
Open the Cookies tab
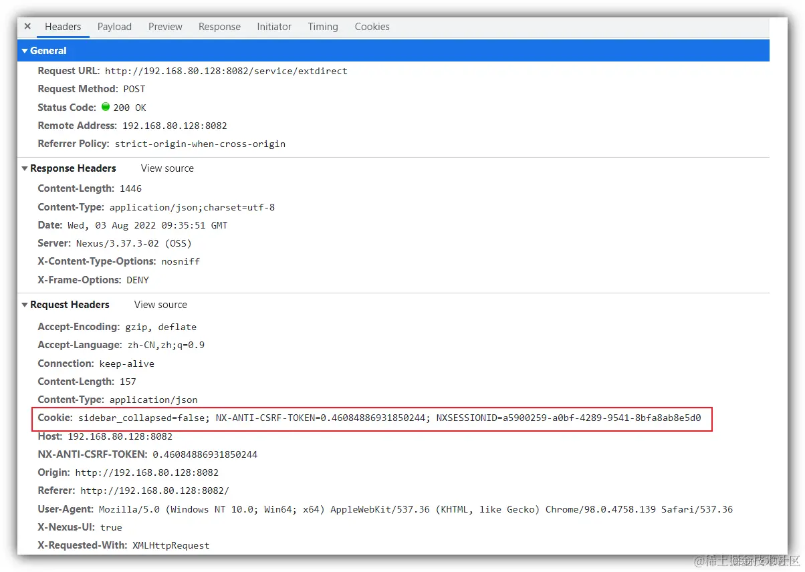click(x=372, y=27)
